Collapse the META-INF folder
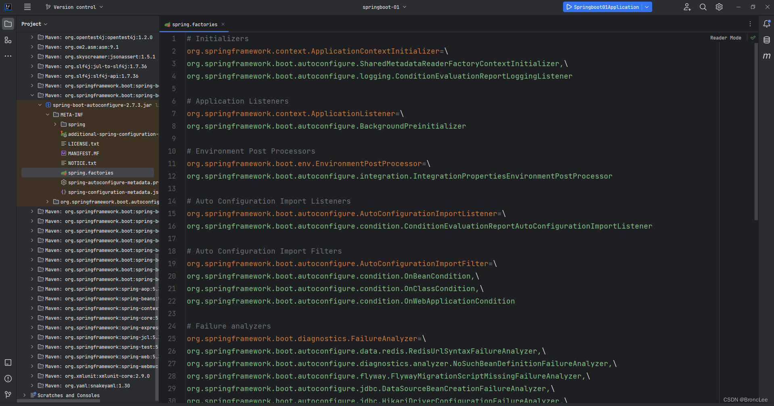This screenshot has width=774, height=406. pyautogui.click(x=48, y=115)
